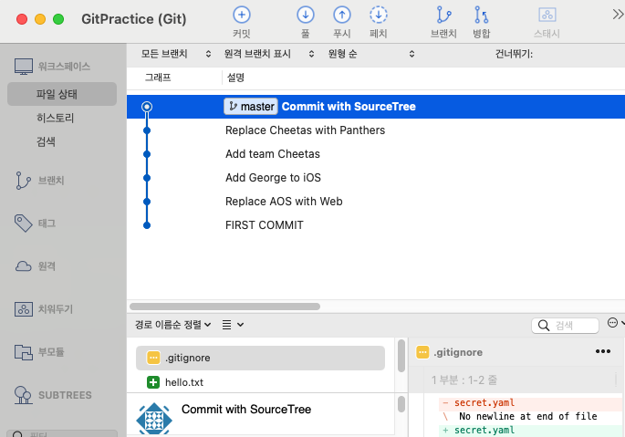Click the Commit (커밋) toolbar icon
The height and width of the screenshot is (437, 625).
coord(242,15)
